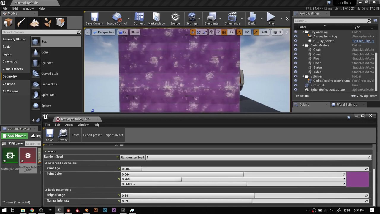Open the View Options dropdown
The image size is (380, 214).
tap(364, 96)
